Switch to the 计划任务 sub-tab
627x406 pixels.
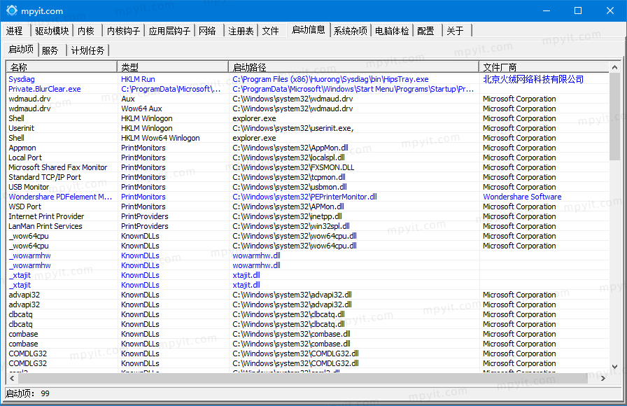click(x=87, y=50)
